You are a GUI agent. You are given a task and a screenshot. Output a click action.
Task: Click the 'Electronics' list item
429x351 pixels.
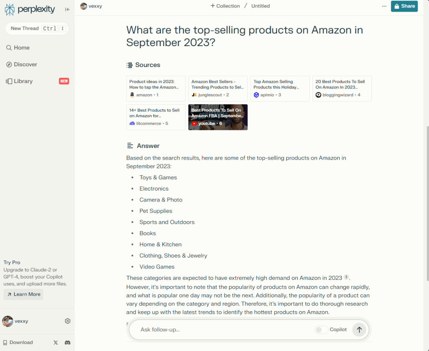point(154,188)
